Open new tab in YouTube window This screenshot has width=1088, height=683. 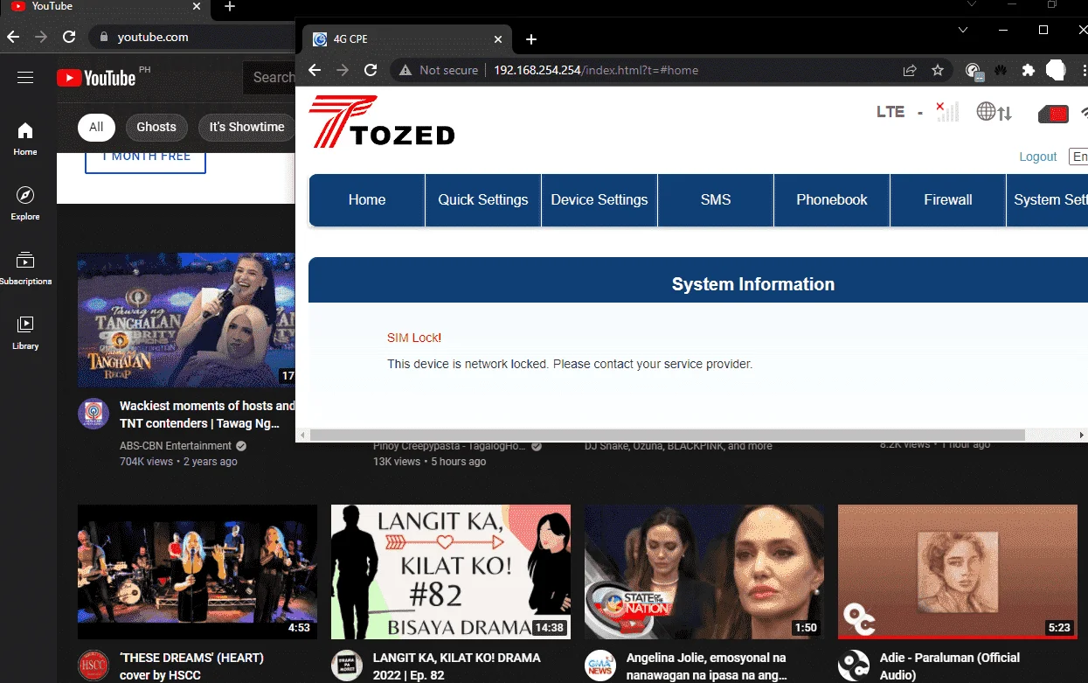230,7
